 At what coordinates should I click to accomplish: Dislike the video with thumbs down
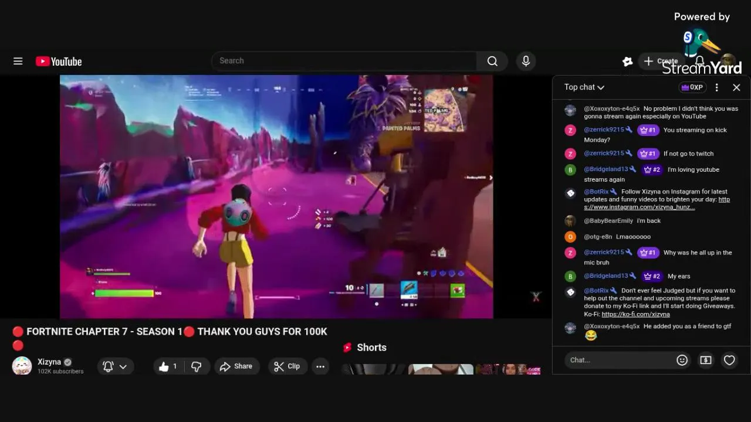pos(197,366)
